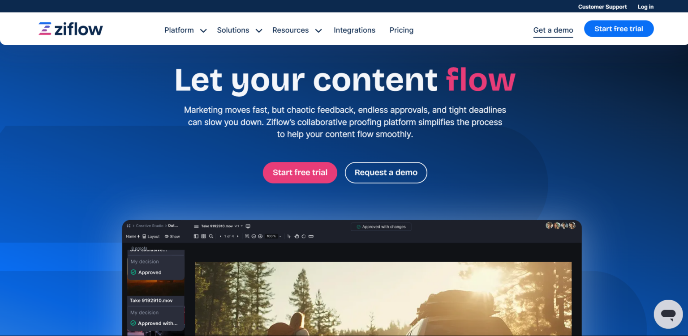This screenshot has width=688, height=336.
Task: Click the two-column view icon in proof toolbar
Action: click(x=203, y=236)
